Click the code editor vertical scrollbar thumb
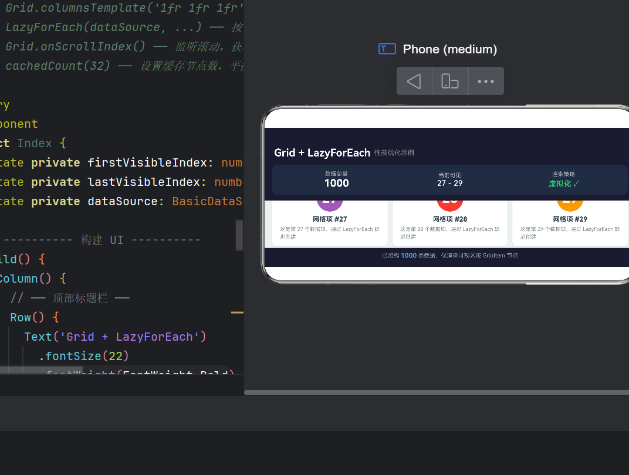Viewport: 629px width, 475px height. (x=239, y=235)
